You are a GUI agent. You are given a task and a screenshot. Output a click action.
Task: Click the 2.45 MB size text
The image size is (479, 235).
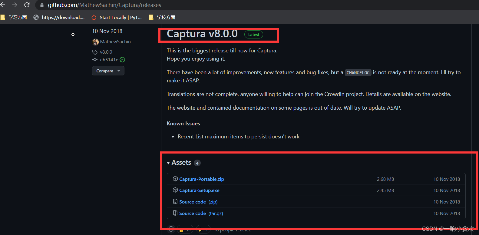(x=385, y=190)
